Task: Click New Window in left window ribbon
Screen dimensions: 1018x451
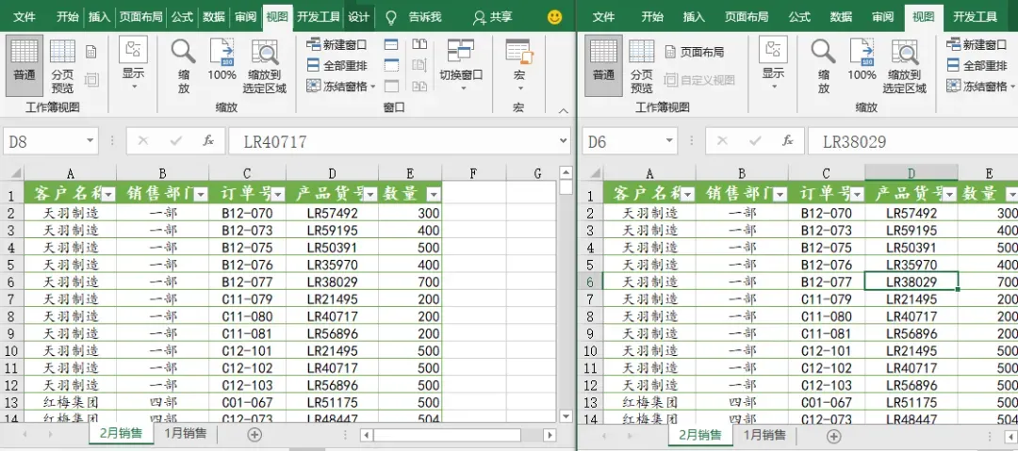Action: tap(337, 45)
